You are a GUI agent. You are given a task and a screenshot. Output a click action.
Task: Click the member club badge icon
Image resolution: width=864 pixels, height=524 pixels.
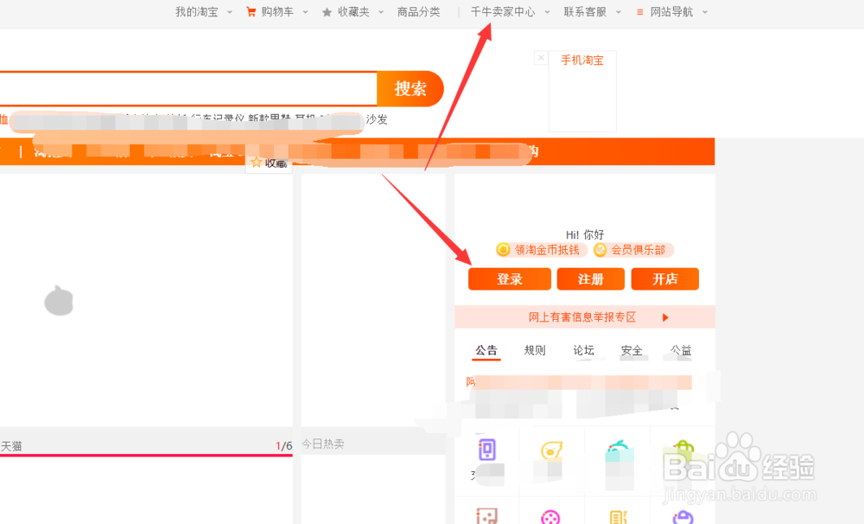coord(600,250)
